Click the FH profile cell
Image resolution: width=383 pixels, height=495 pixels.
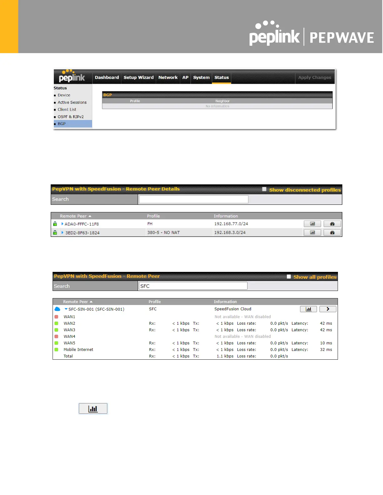150,224
